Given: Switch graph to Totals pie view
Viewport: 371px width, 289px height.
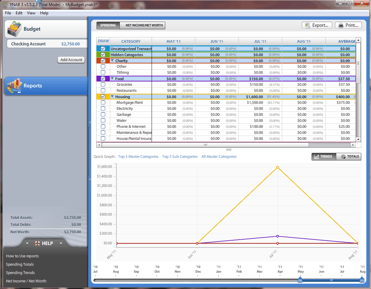Looking at the screenshot, I should tap(349, 157).
